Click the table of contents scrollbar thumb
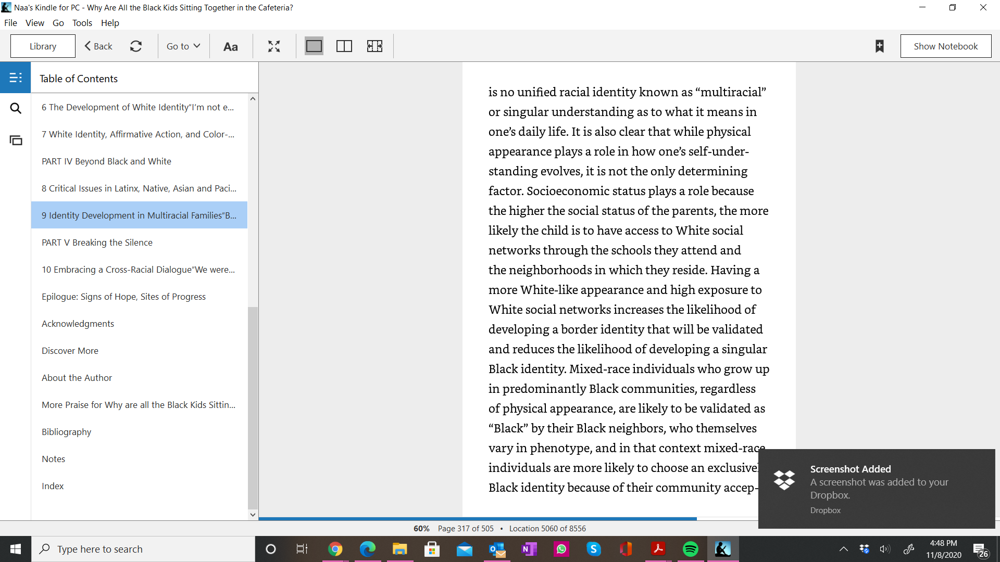Screen dimensions: 1000x562 [x=253, y=408]
